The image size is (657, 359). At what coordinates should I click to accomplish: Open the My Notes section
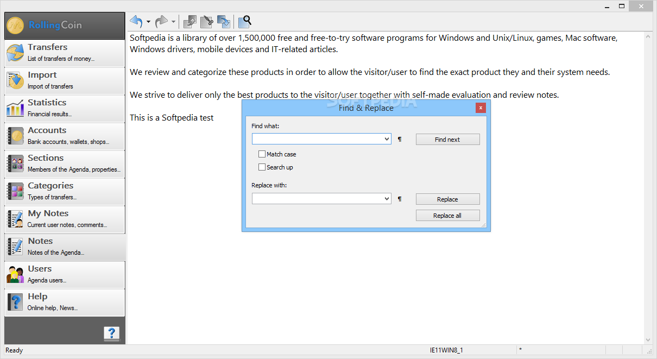[65, 219]
